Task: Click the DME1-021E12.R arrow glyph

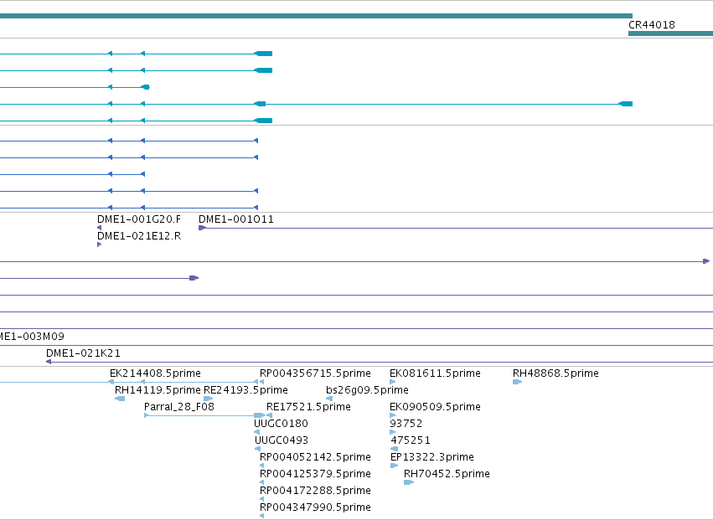Action: (100, 245)
